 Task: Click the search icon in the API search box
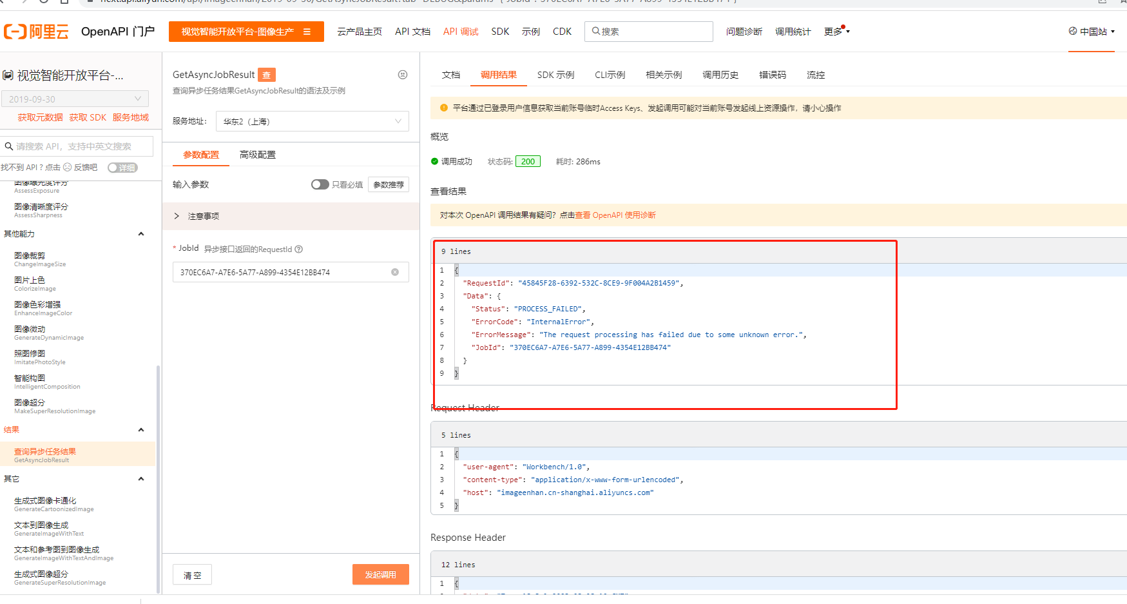9,146
